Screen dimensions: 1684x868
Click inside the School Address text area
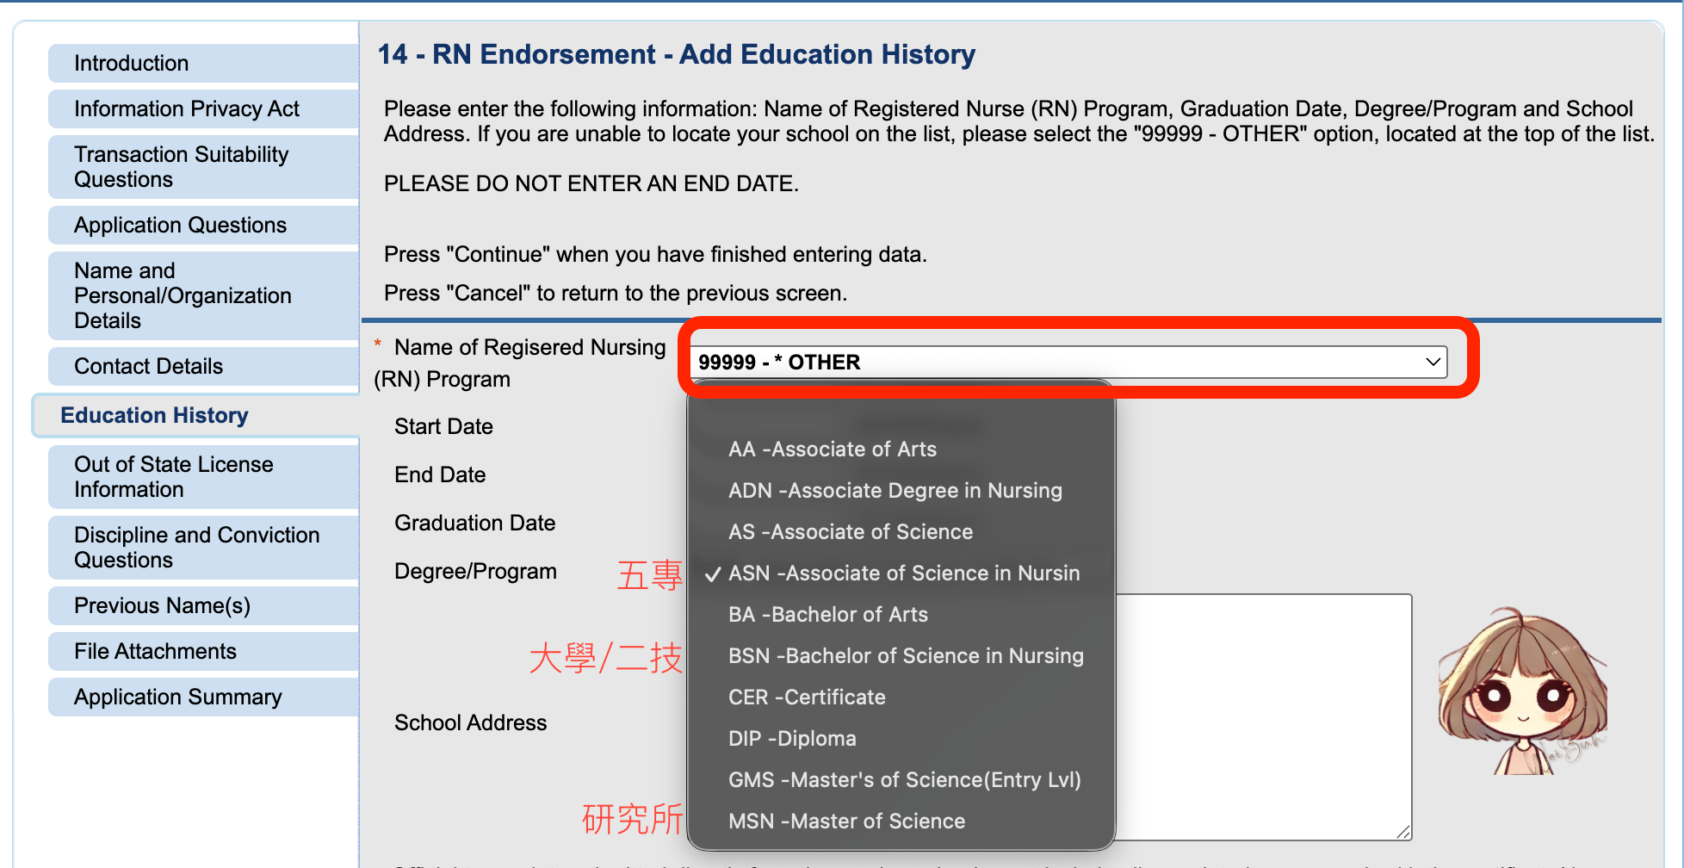pyautogui.click(x=1264, y=716)
